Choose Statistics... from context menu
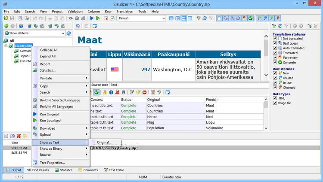This screenshot has height=182, width=323. pyautogui.click(x=61, y=70)
